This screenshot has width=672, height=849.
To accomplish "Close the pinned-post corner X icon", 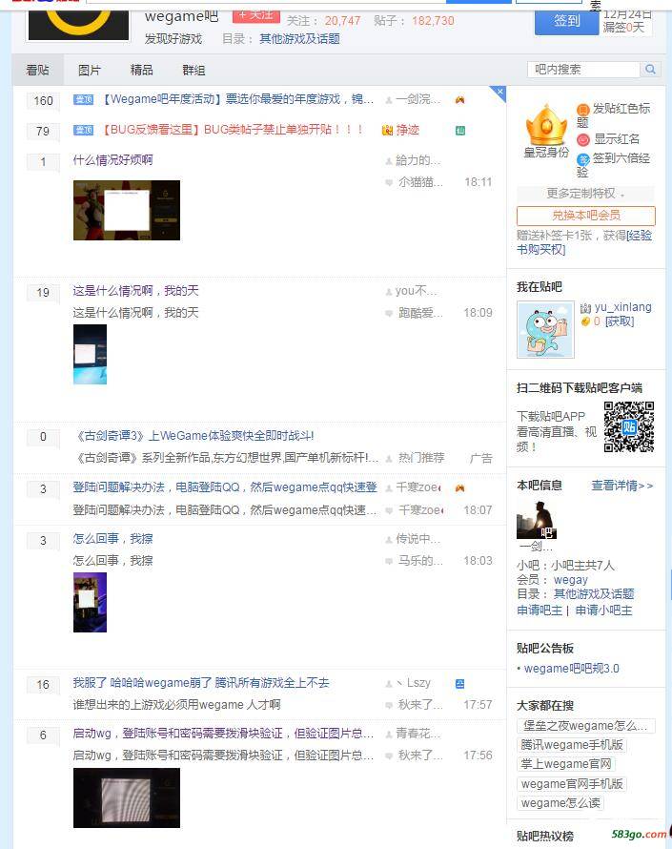I will click(499, 92).
